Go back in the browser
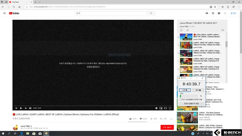The width and height of the screenshot is (242, 136). click(x=3, y=7)
